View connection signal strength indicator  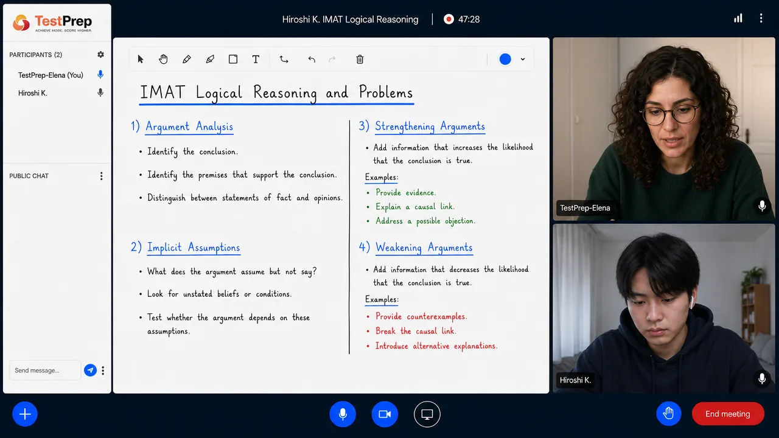(738, 19)
